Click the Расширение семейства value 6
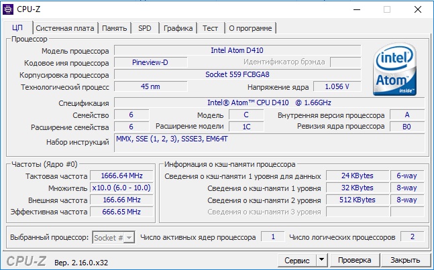Viewport: 434px width, 270px height. coord(131,127)
